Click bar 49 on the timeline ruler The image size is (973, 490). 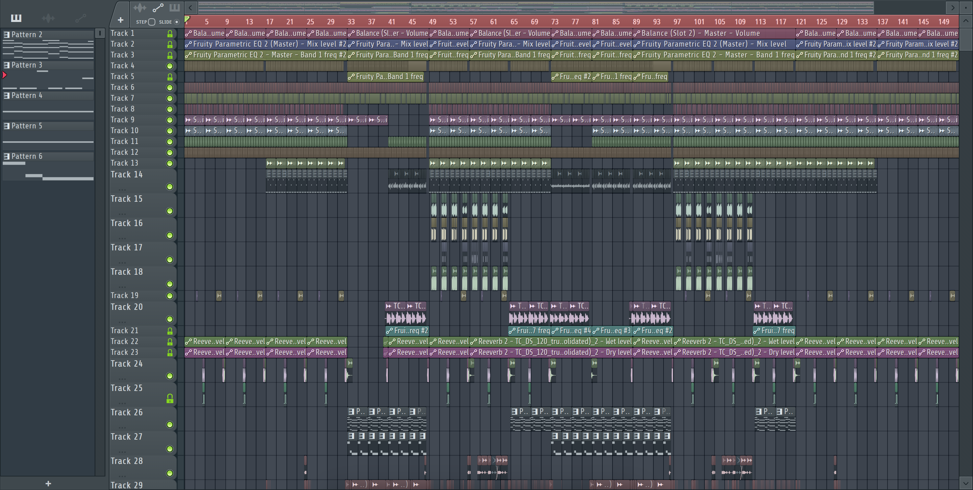point(432,22)
